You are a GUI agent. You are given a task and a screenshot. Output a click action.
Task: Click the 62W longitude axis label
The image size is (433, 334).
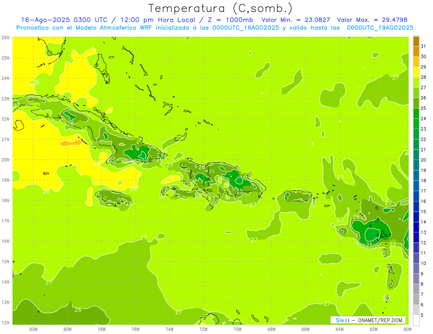click(x=373, y=329)
